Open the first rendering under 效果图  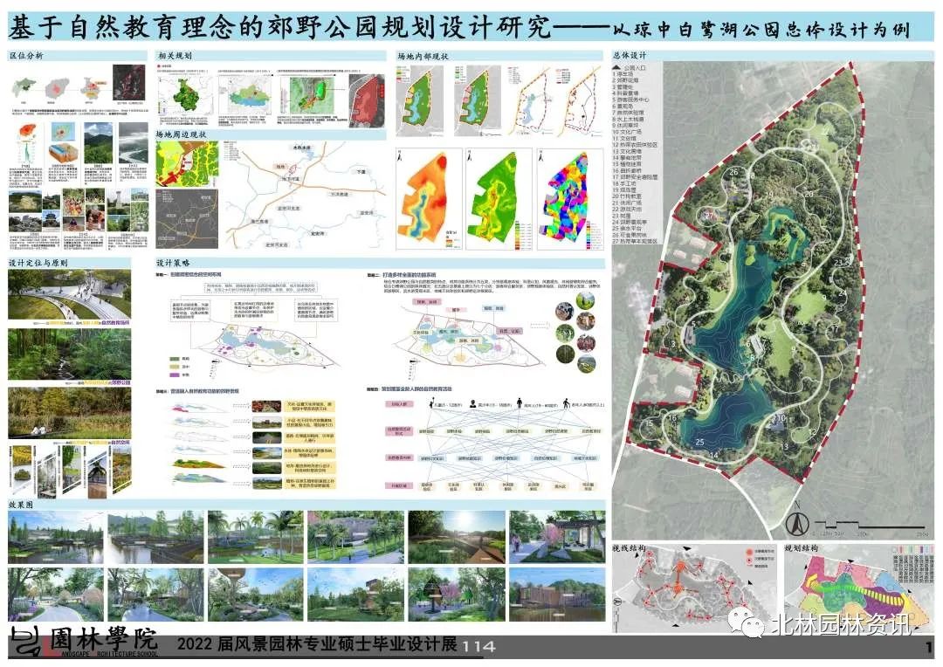(x=54, y=537)
